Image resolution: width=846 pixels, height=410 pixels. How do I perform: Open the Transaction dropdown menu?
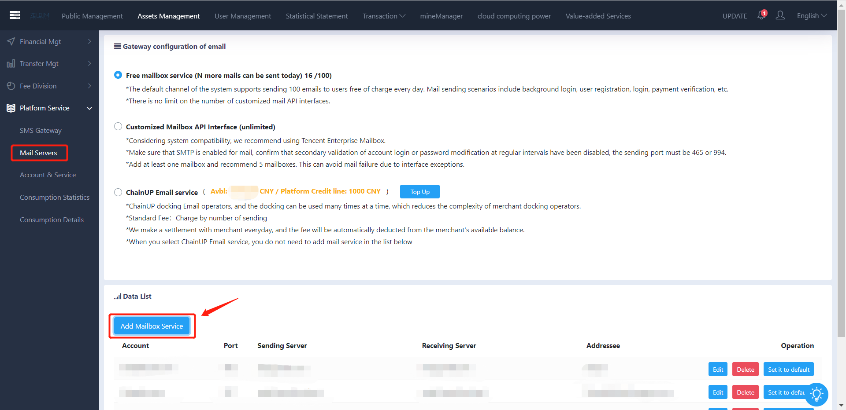pyautogui.click(x=384, y=16)
